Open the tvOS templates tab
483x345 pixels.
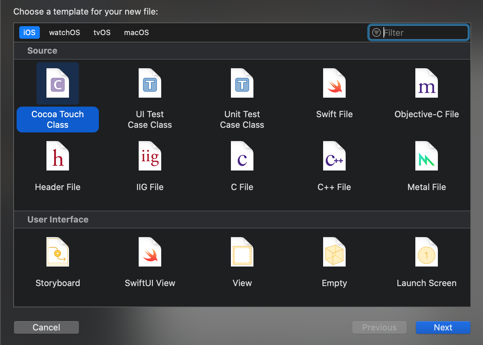coord(102,32)
